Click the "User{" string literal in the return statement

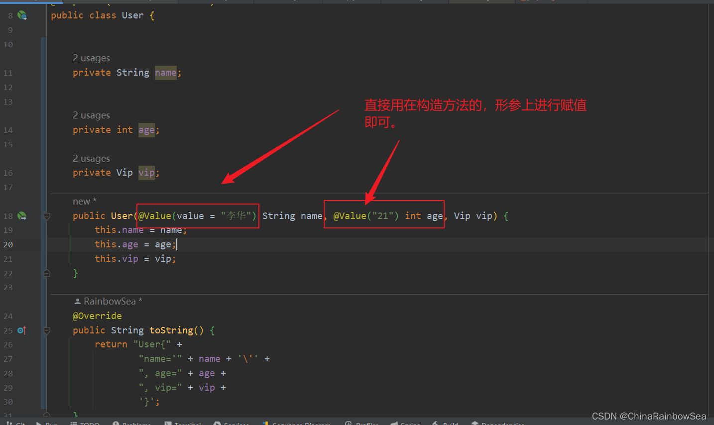tap(152, 344)
